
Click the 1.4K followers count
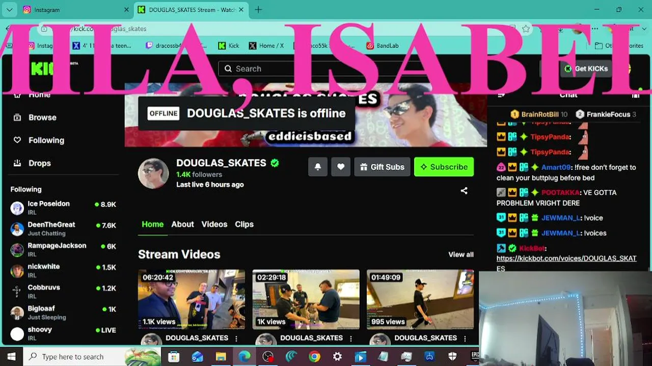point(199,174)
